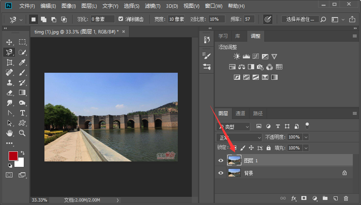Close the timg (1).jpg document tab
Viewport: 361px width, 205px height.
coord(124,32)
